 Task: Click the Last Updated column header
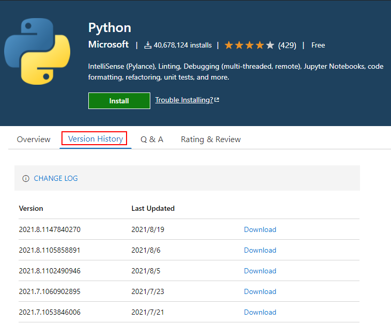(x=153, y=209)
